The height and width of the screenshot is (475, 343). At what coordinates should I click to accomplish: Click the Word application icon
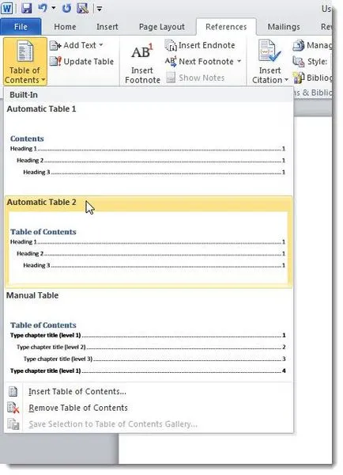tap(7, 8)
